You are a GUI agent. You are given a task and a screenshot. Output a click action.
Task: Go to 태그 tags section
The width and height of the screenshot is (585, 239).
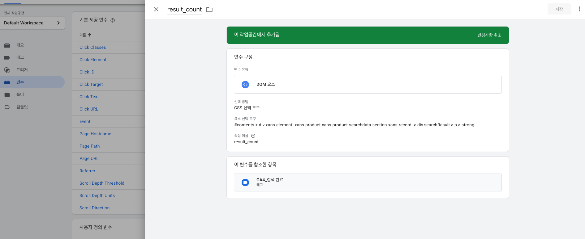point(20,57)
